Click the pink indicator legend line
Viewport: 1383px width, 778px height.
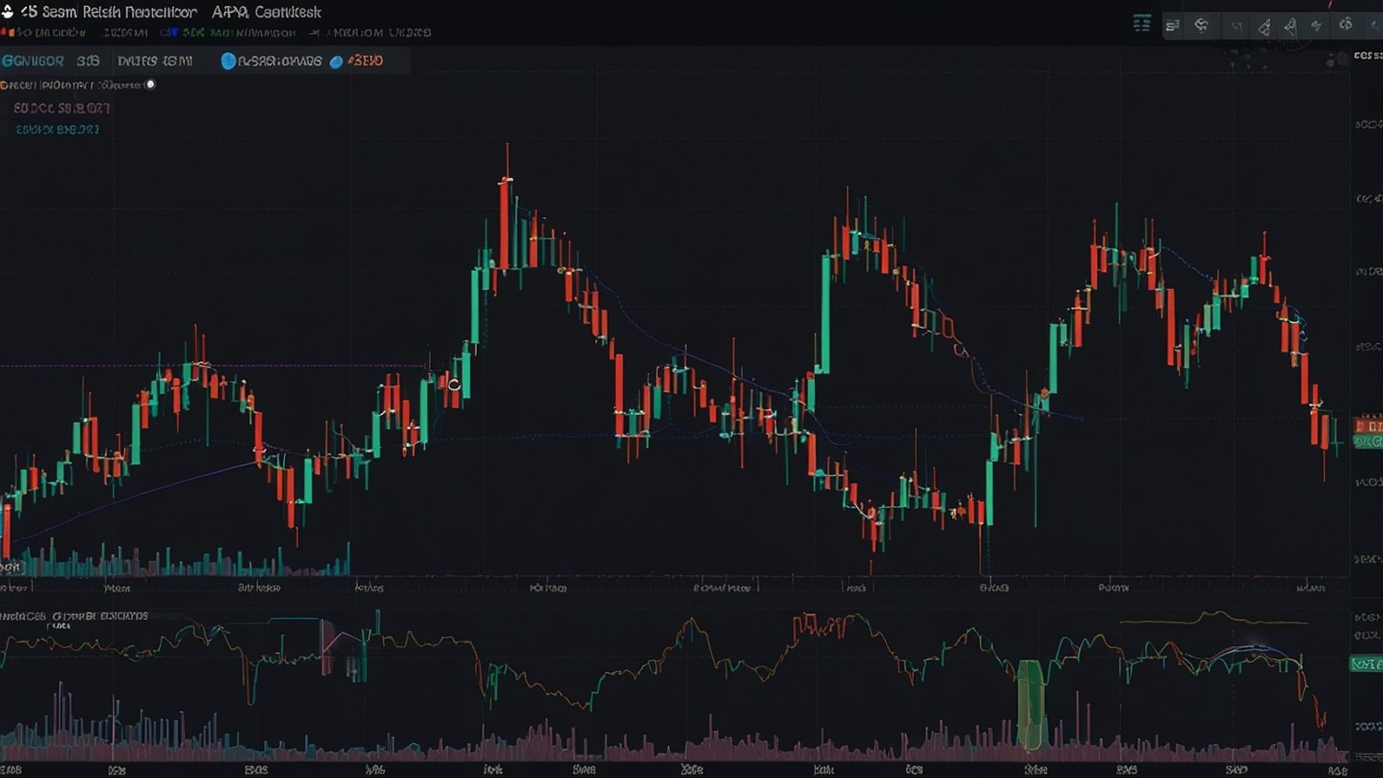(x=62, y=109)
